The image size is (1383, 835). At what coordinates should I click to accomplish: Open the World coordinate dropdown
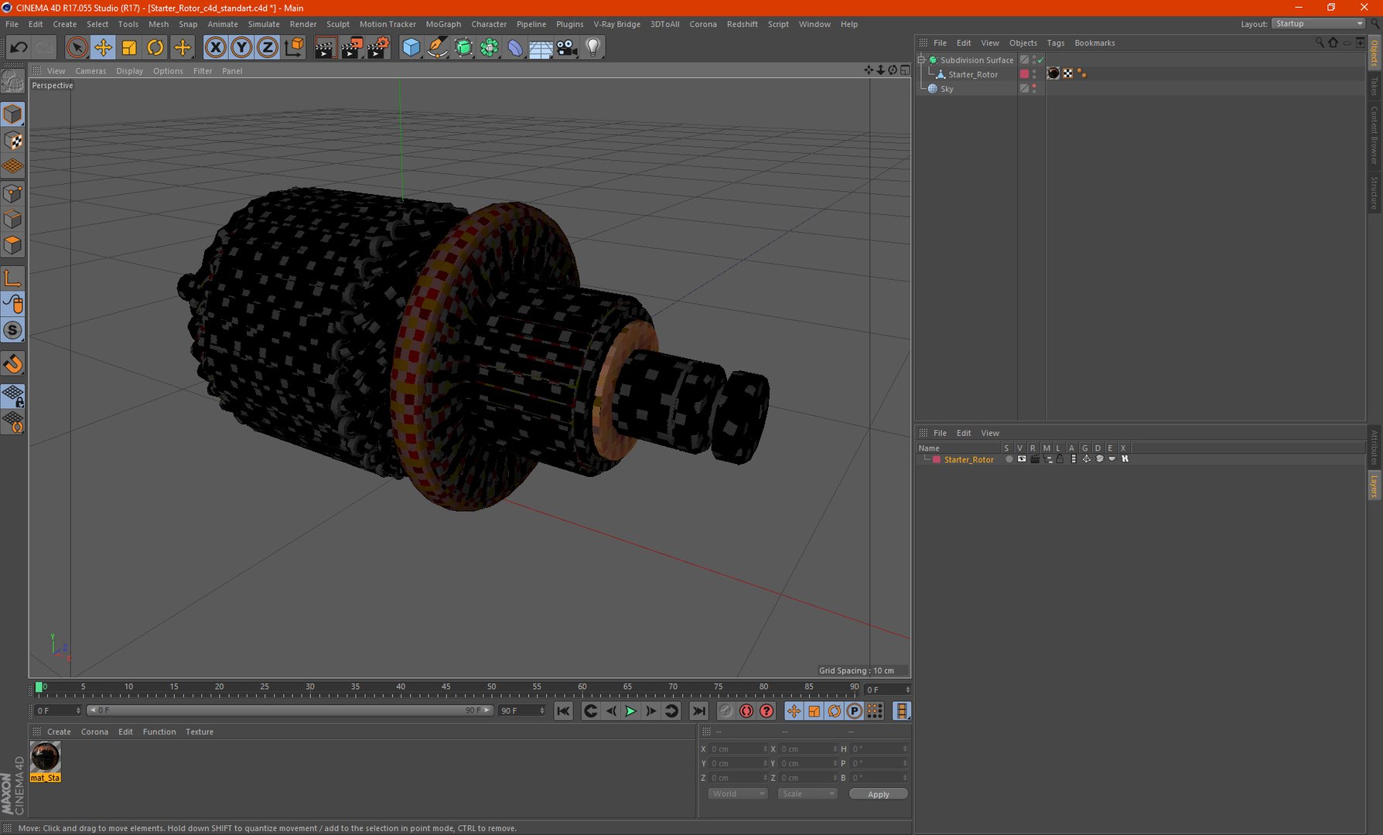[738, 794]
